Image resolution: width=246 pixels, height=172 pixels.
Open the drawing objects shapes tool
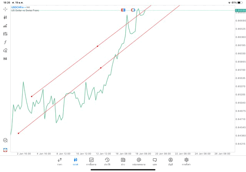pos(5,50)
